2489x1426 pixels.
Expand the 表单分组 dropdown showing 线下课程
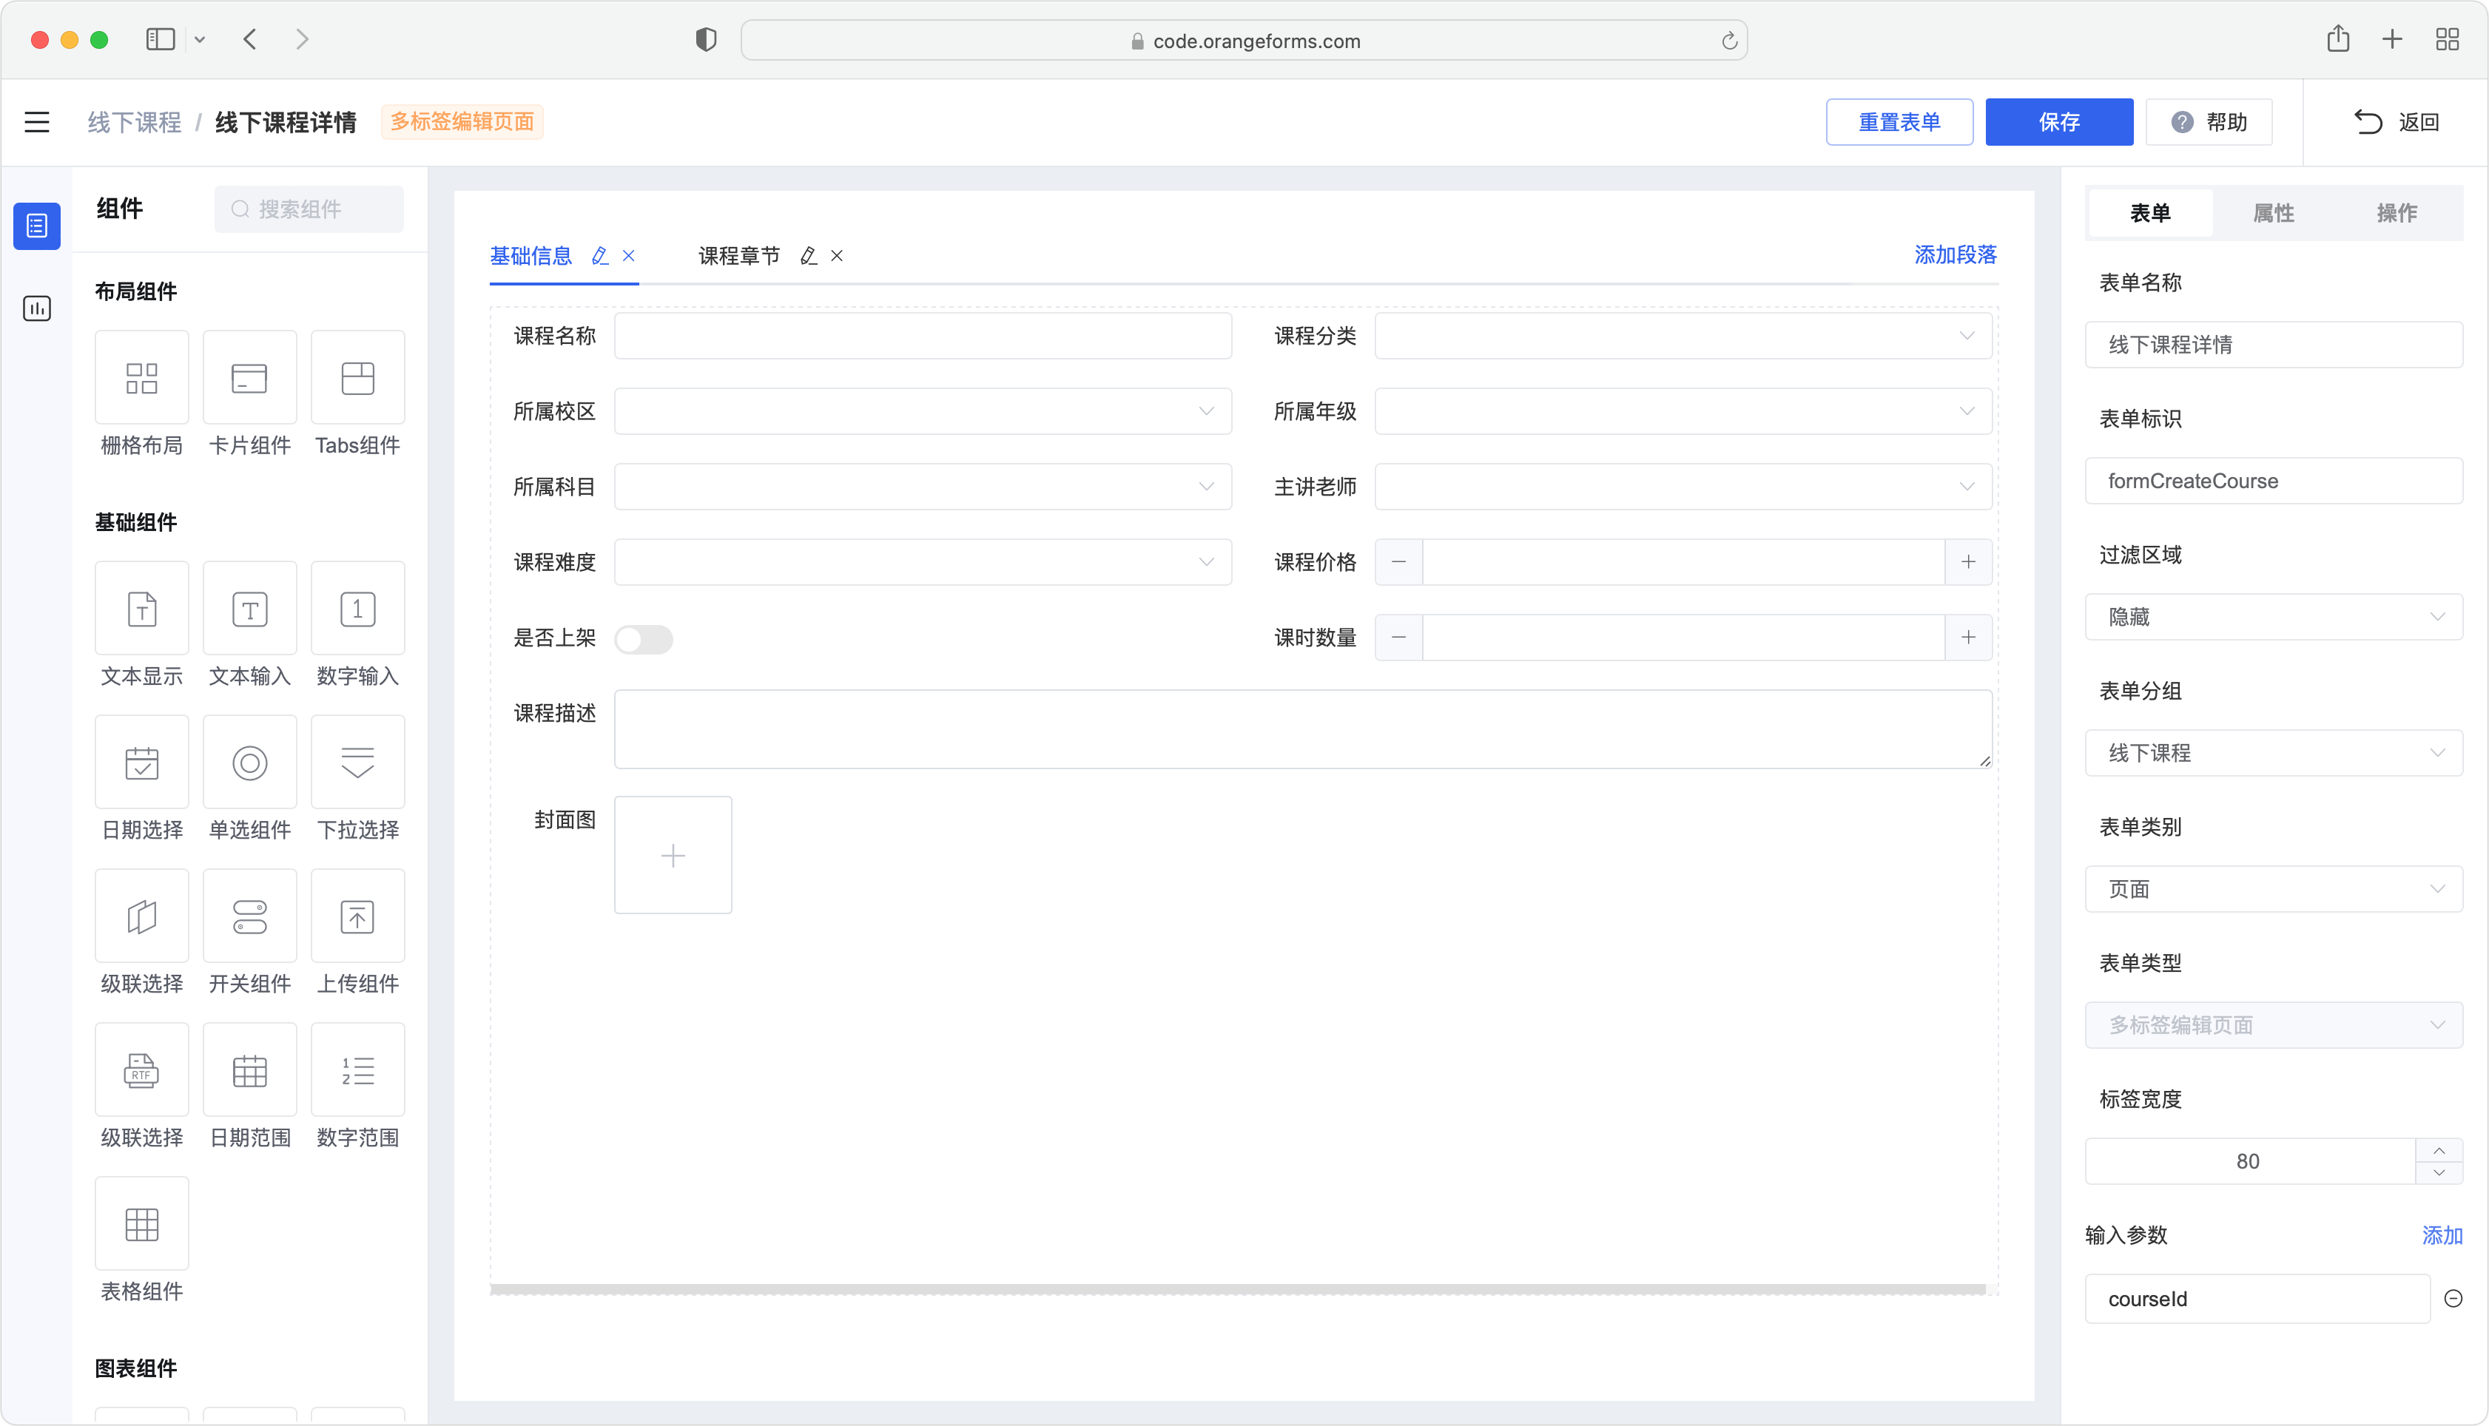pyautogui.click(x=2274, y=753)
